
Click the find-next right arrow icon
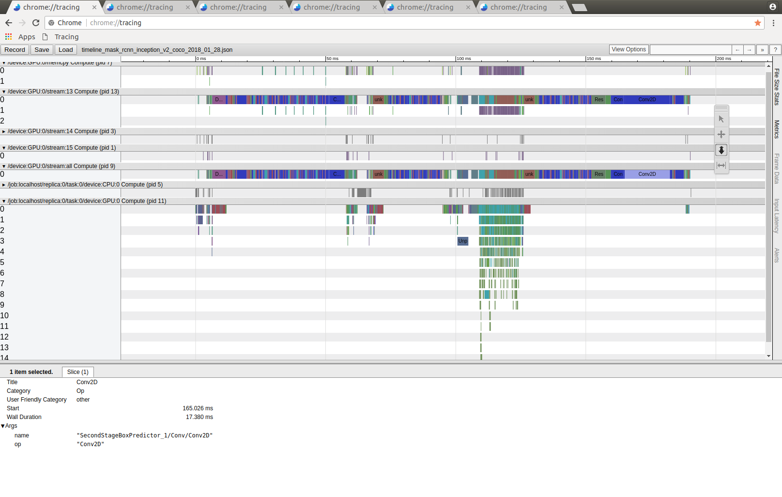click(x=749, y=49)
